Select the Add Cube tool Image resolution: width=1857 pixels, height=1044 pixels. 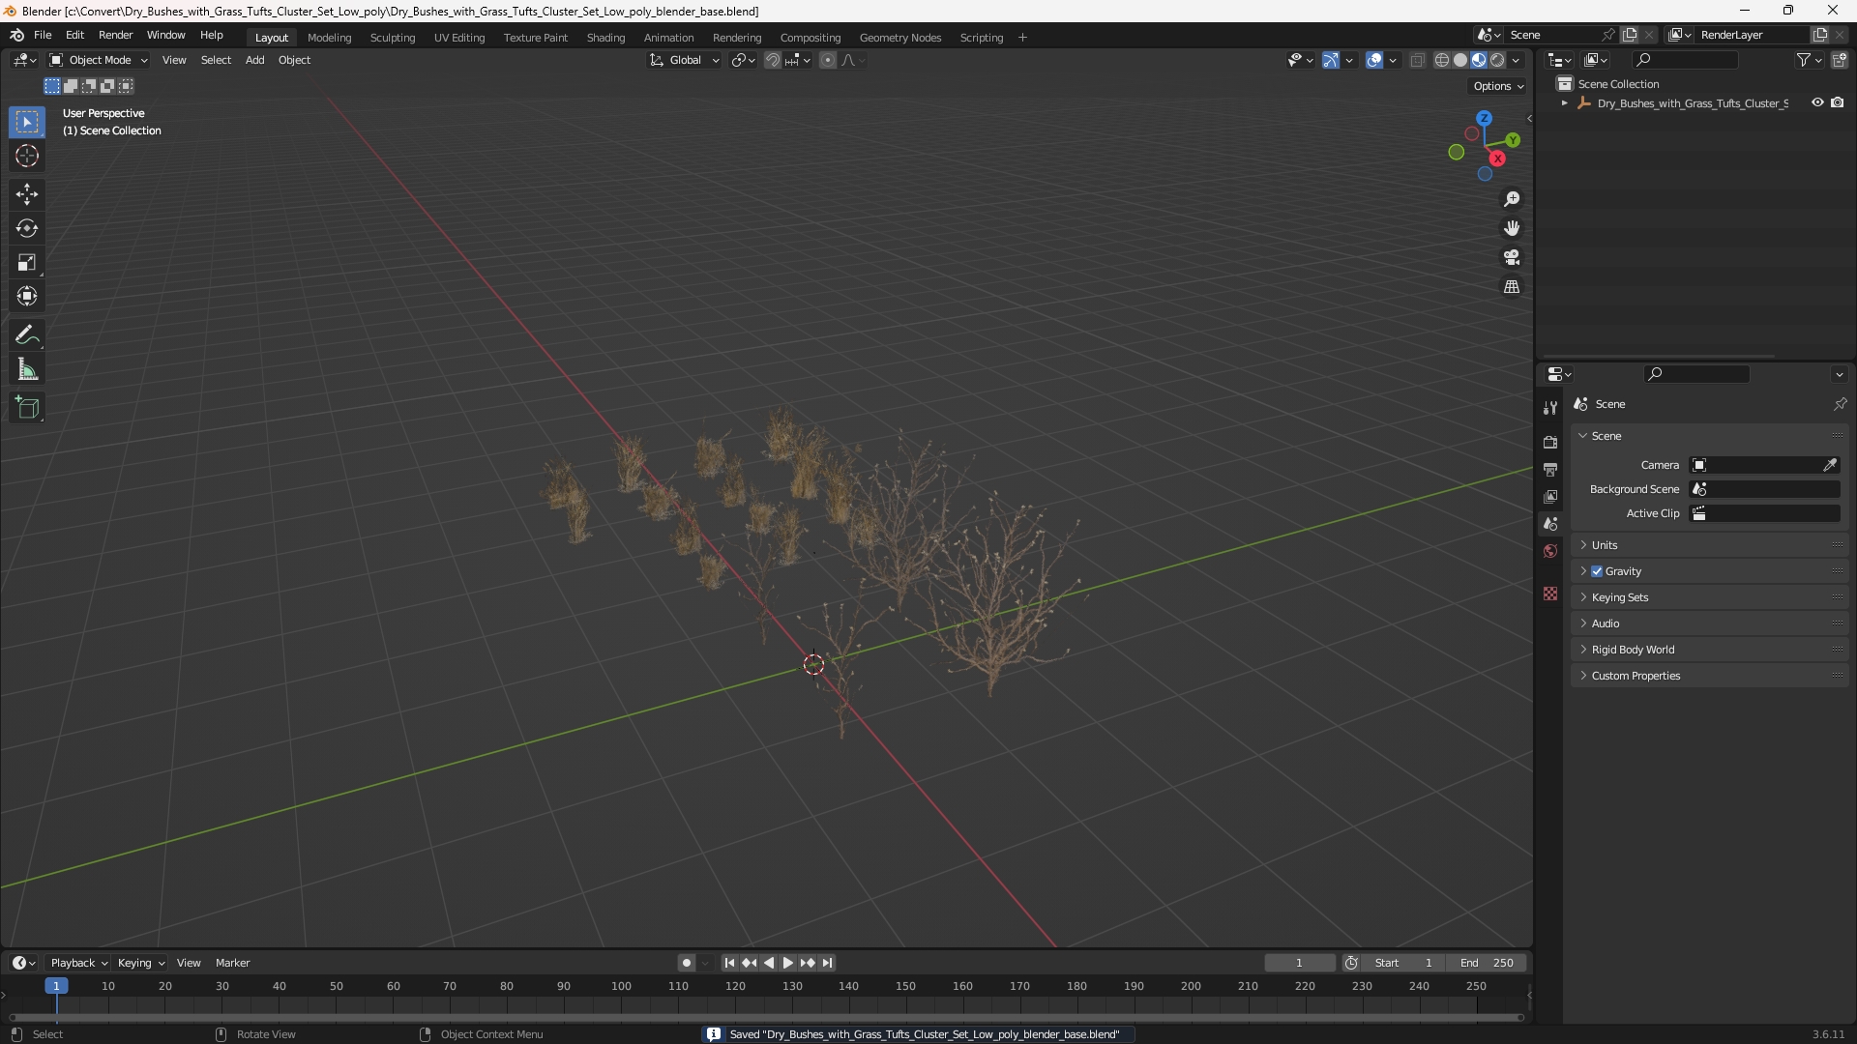(27, 408)
